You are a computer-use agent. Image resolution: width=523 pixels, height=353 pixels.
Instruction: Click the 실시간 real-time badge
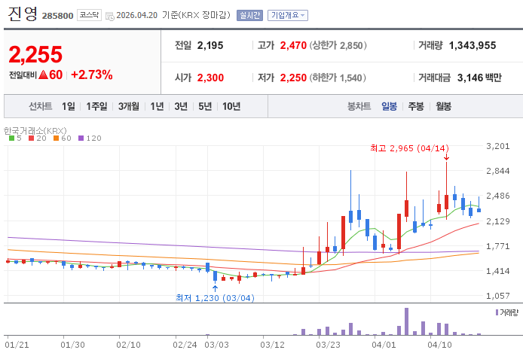coord(249,15)
